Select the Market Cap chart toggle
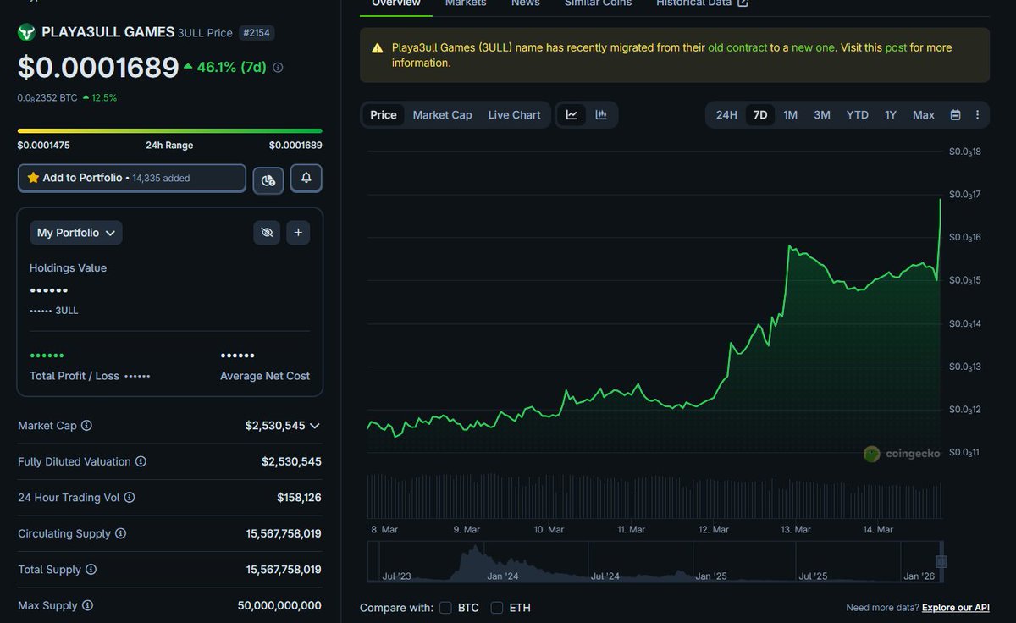 [x=442, y=115]
